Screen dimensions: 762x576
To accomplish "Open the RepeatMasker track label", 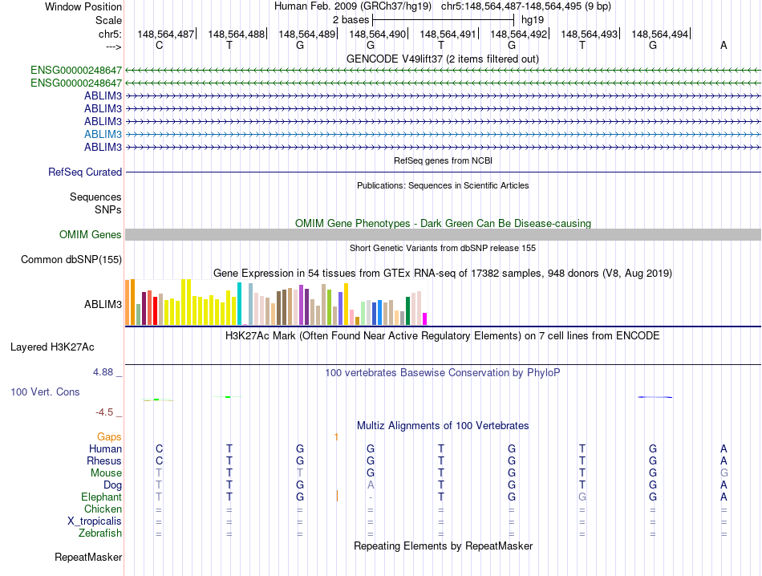I will coord(88,557).
